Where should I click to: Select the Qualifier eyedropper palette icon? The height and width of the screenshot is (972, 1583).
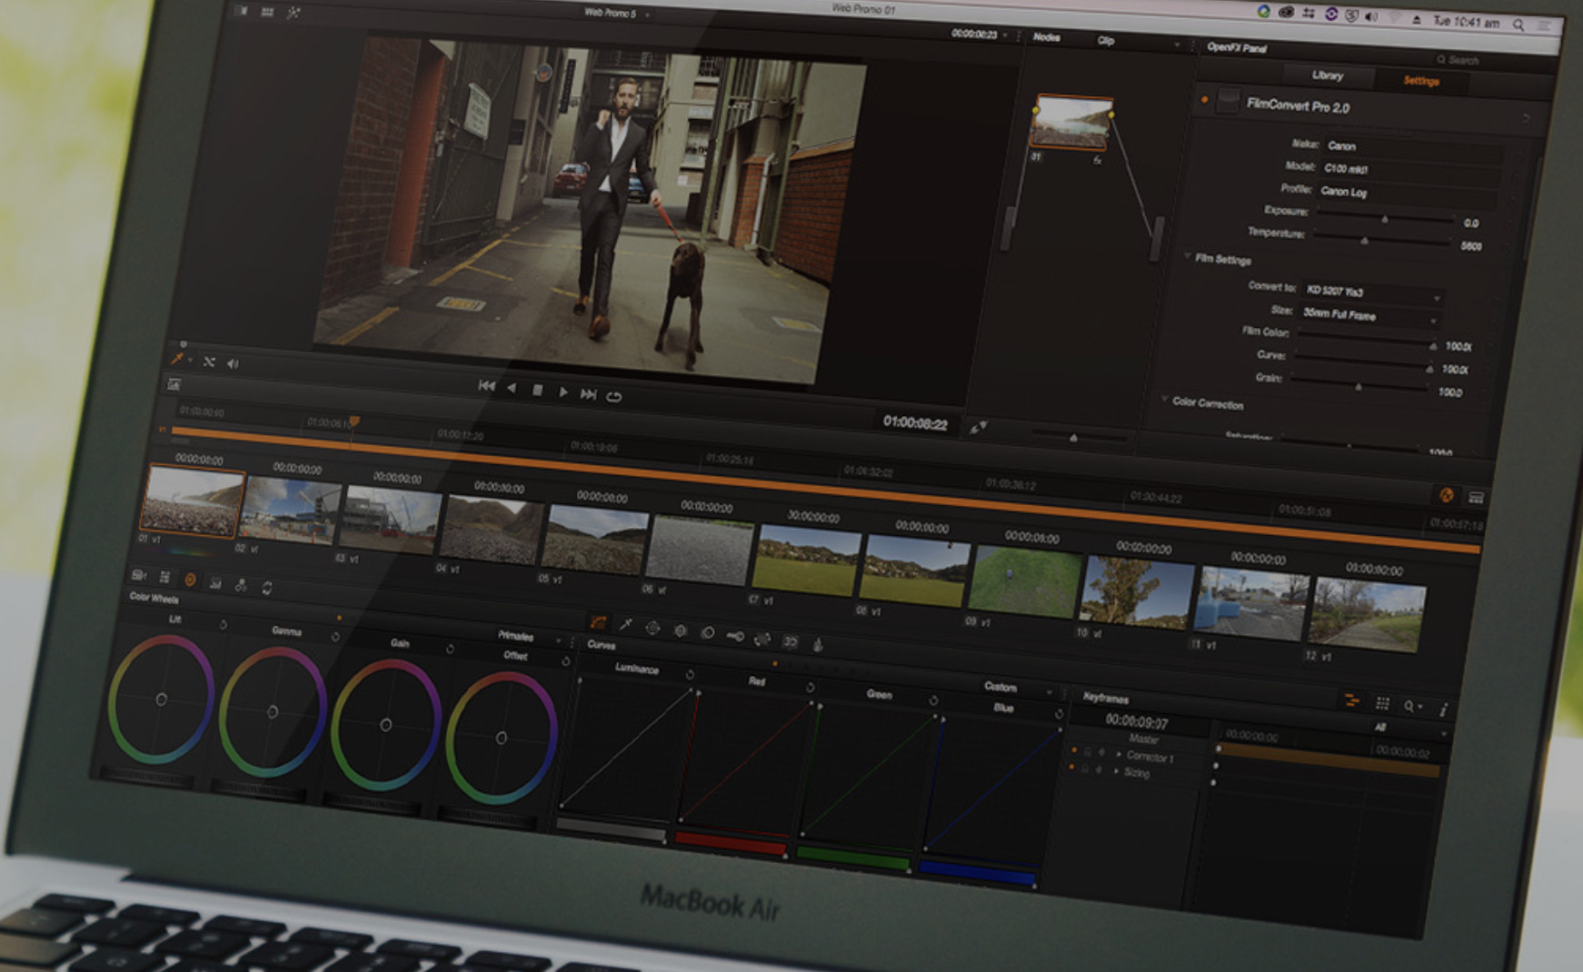(x=625, y=625)
